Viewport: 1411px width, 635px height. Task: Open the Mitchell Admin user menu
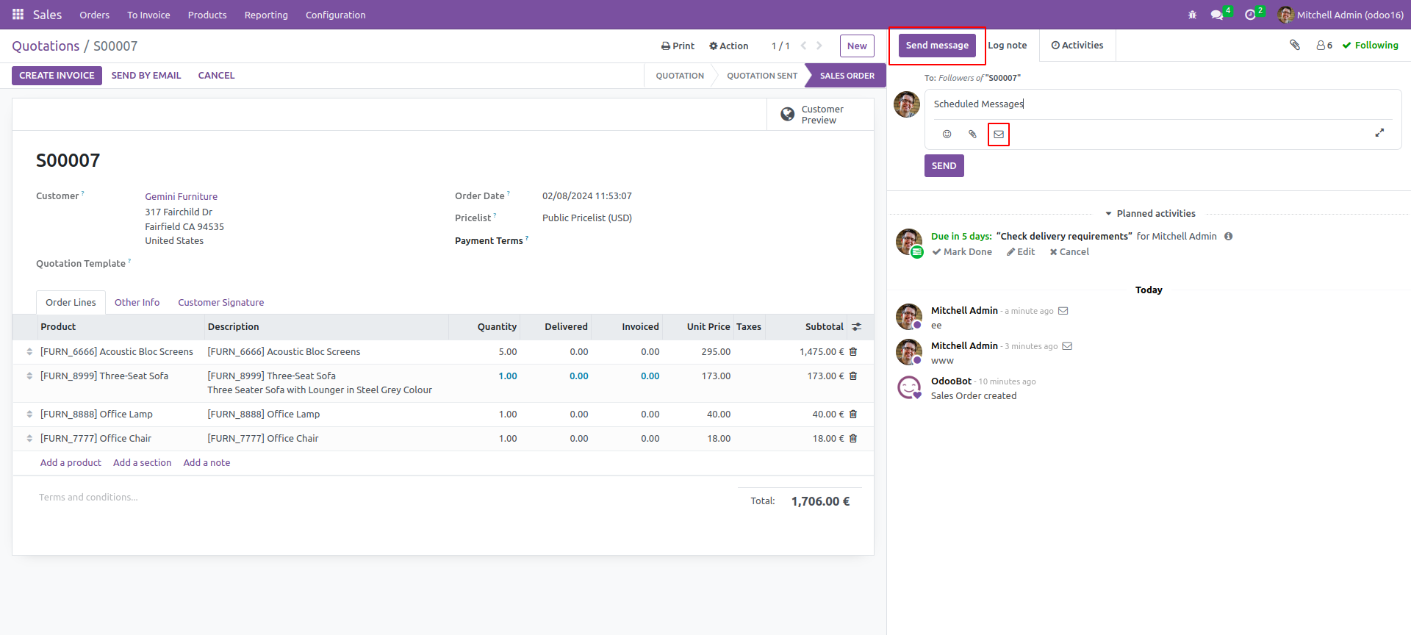tap(1340, 15)
